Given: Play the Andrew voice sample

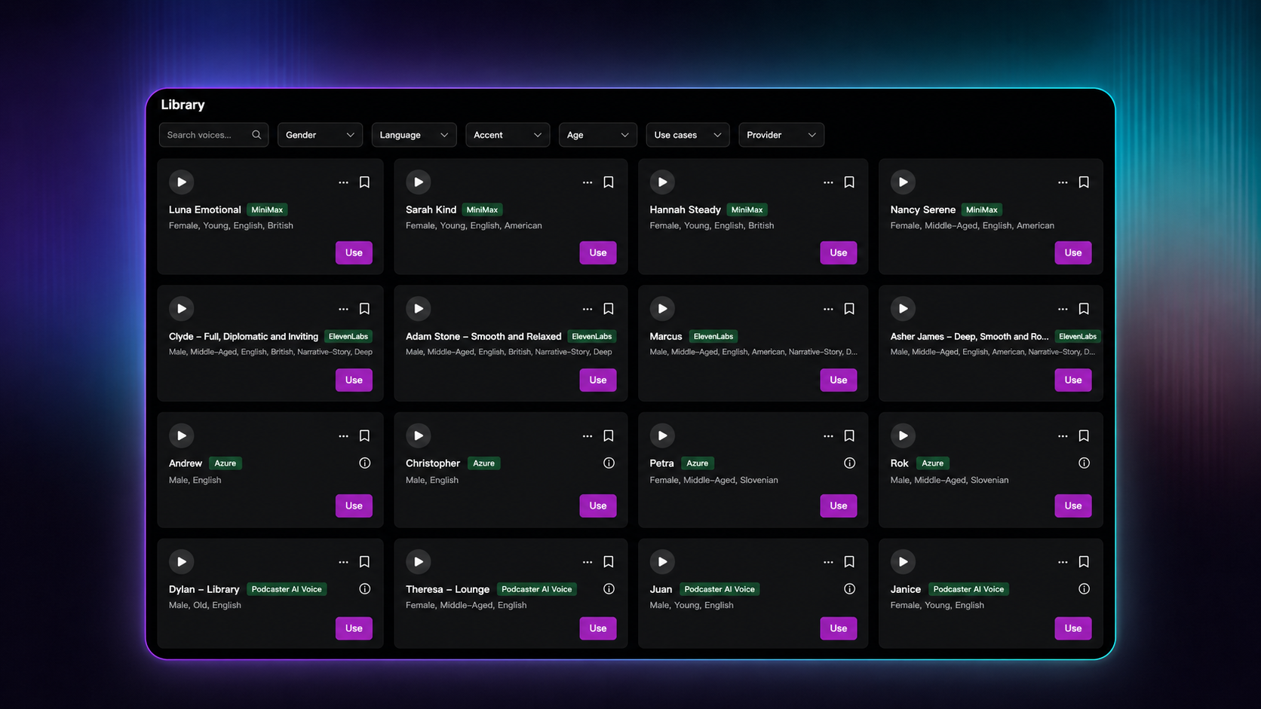Looking at the screenshot, I should click(181, 435).
